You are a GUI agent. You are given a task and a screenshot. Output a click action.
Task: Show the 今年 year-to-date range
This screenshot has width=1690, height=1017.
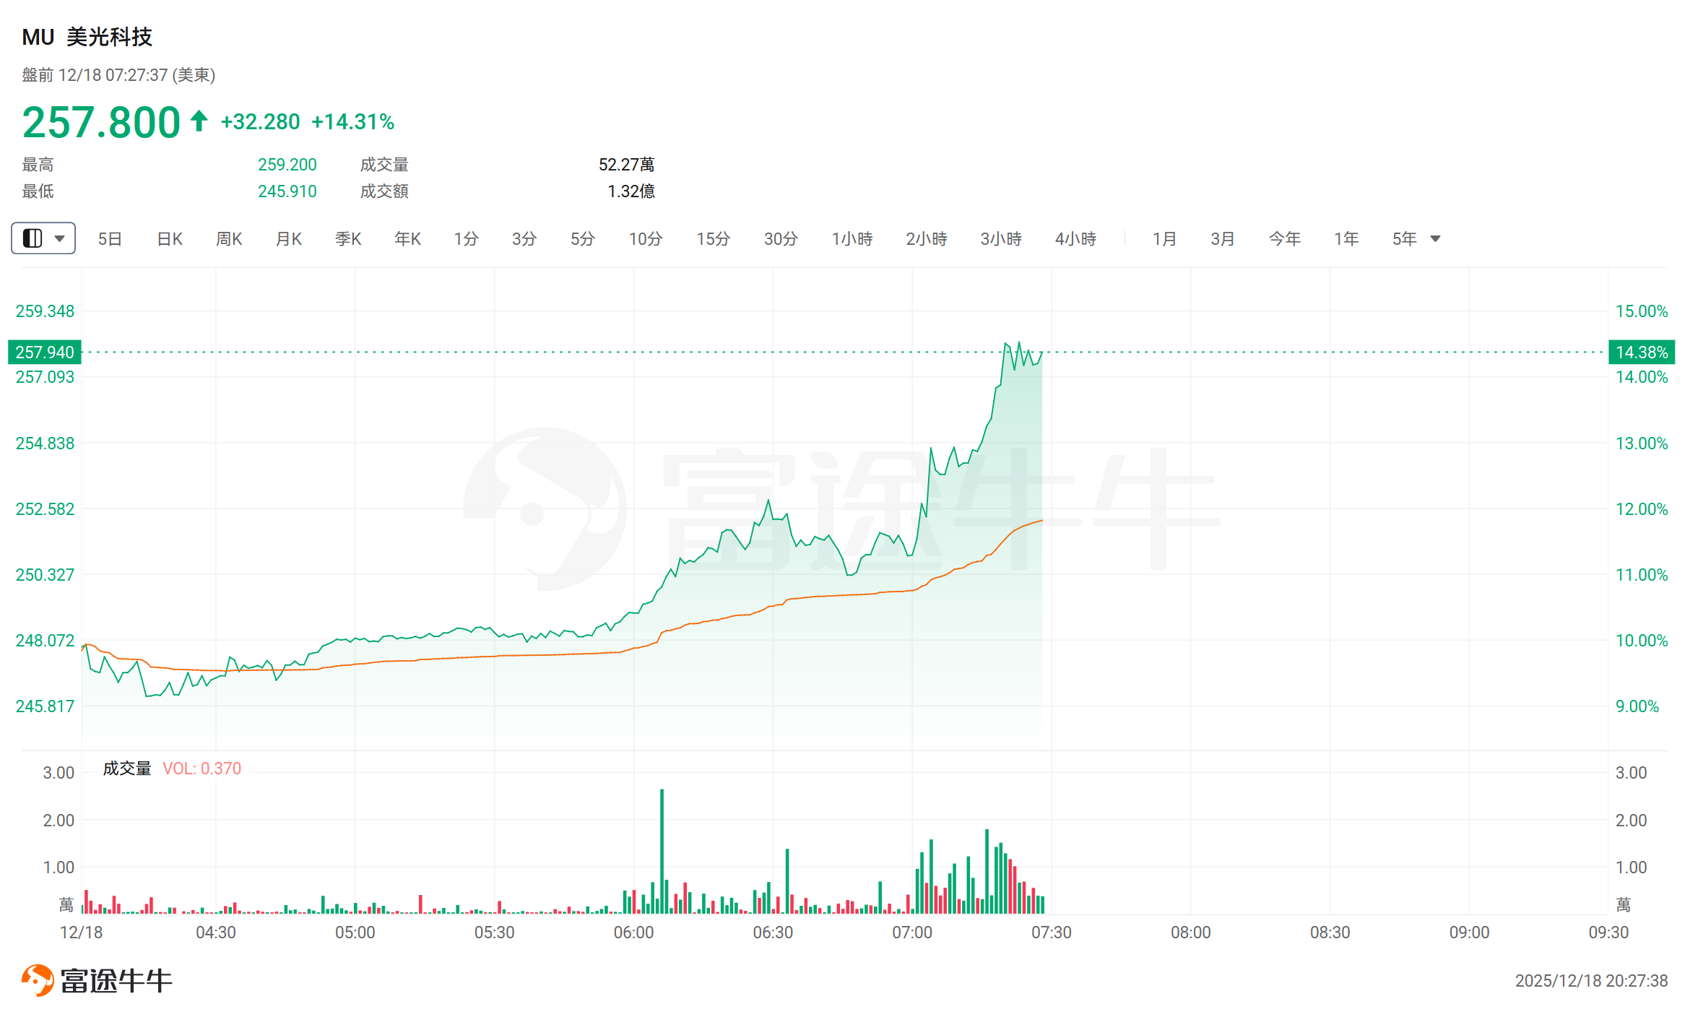pos(1285,238)
